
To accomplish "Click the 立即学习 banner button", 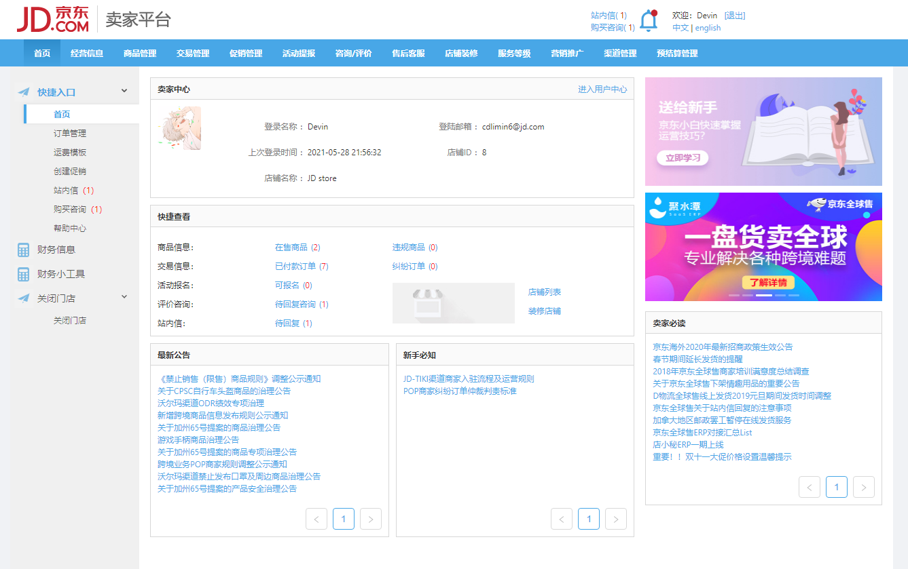I will click(683, 157).
